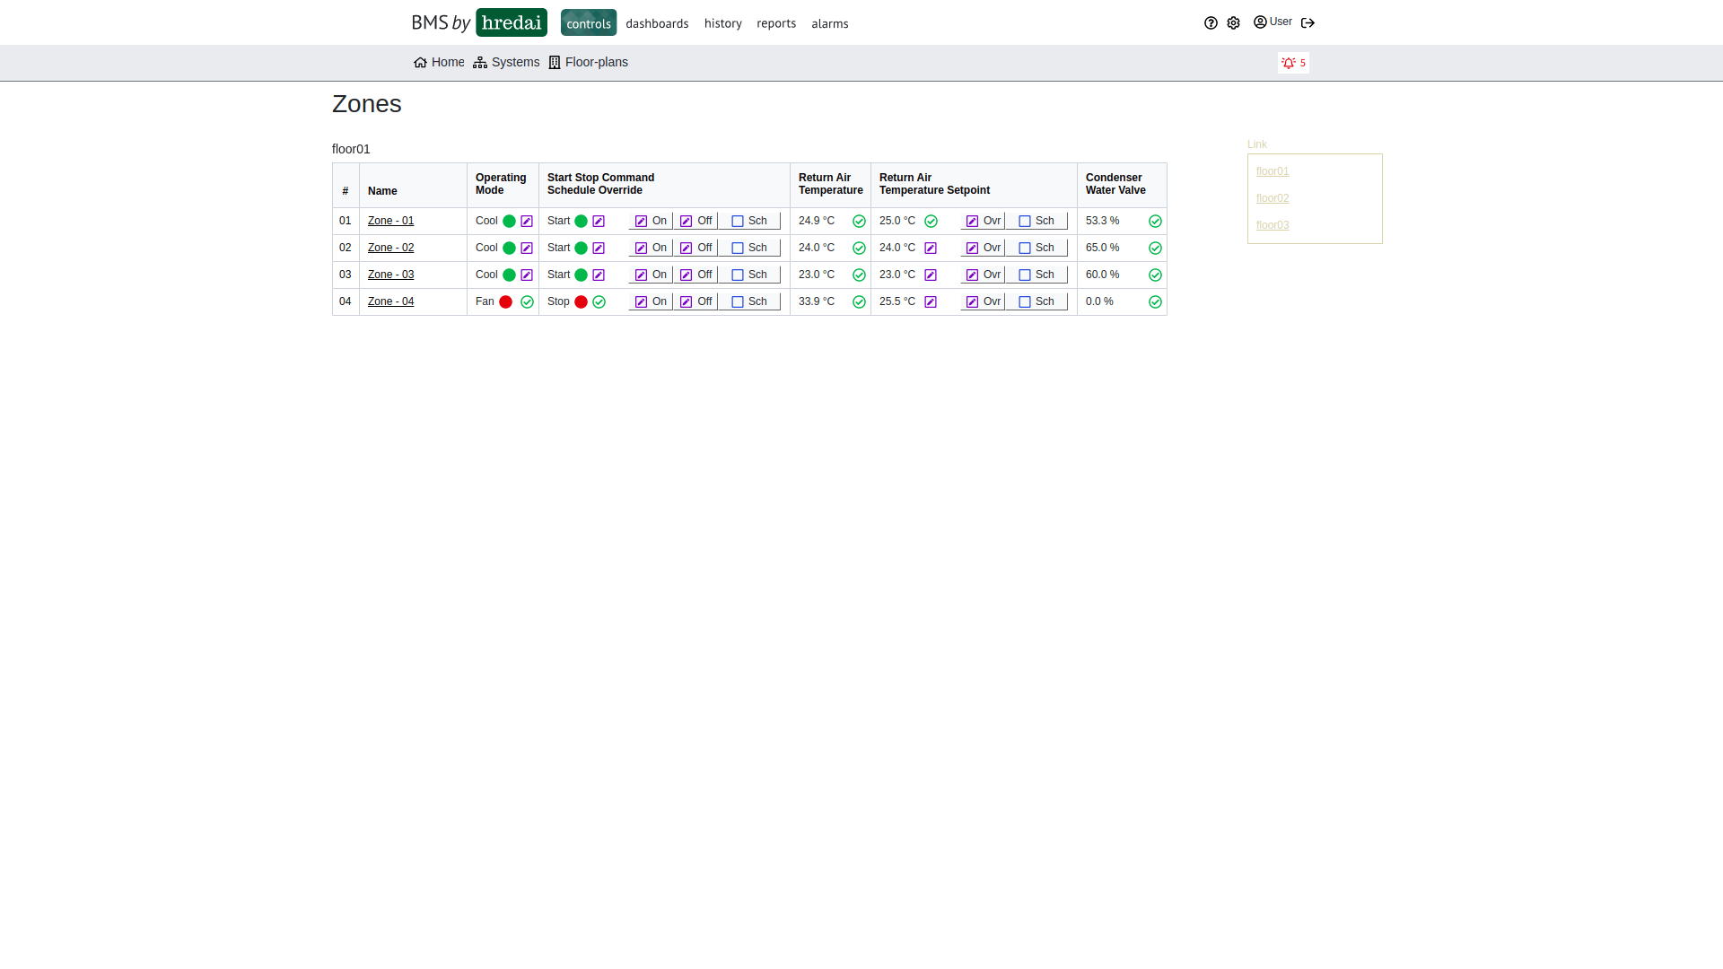Toggle Zone - 04 setpoint Sch checkbox
The image size is (1723, 969).
coord(1025,302)
